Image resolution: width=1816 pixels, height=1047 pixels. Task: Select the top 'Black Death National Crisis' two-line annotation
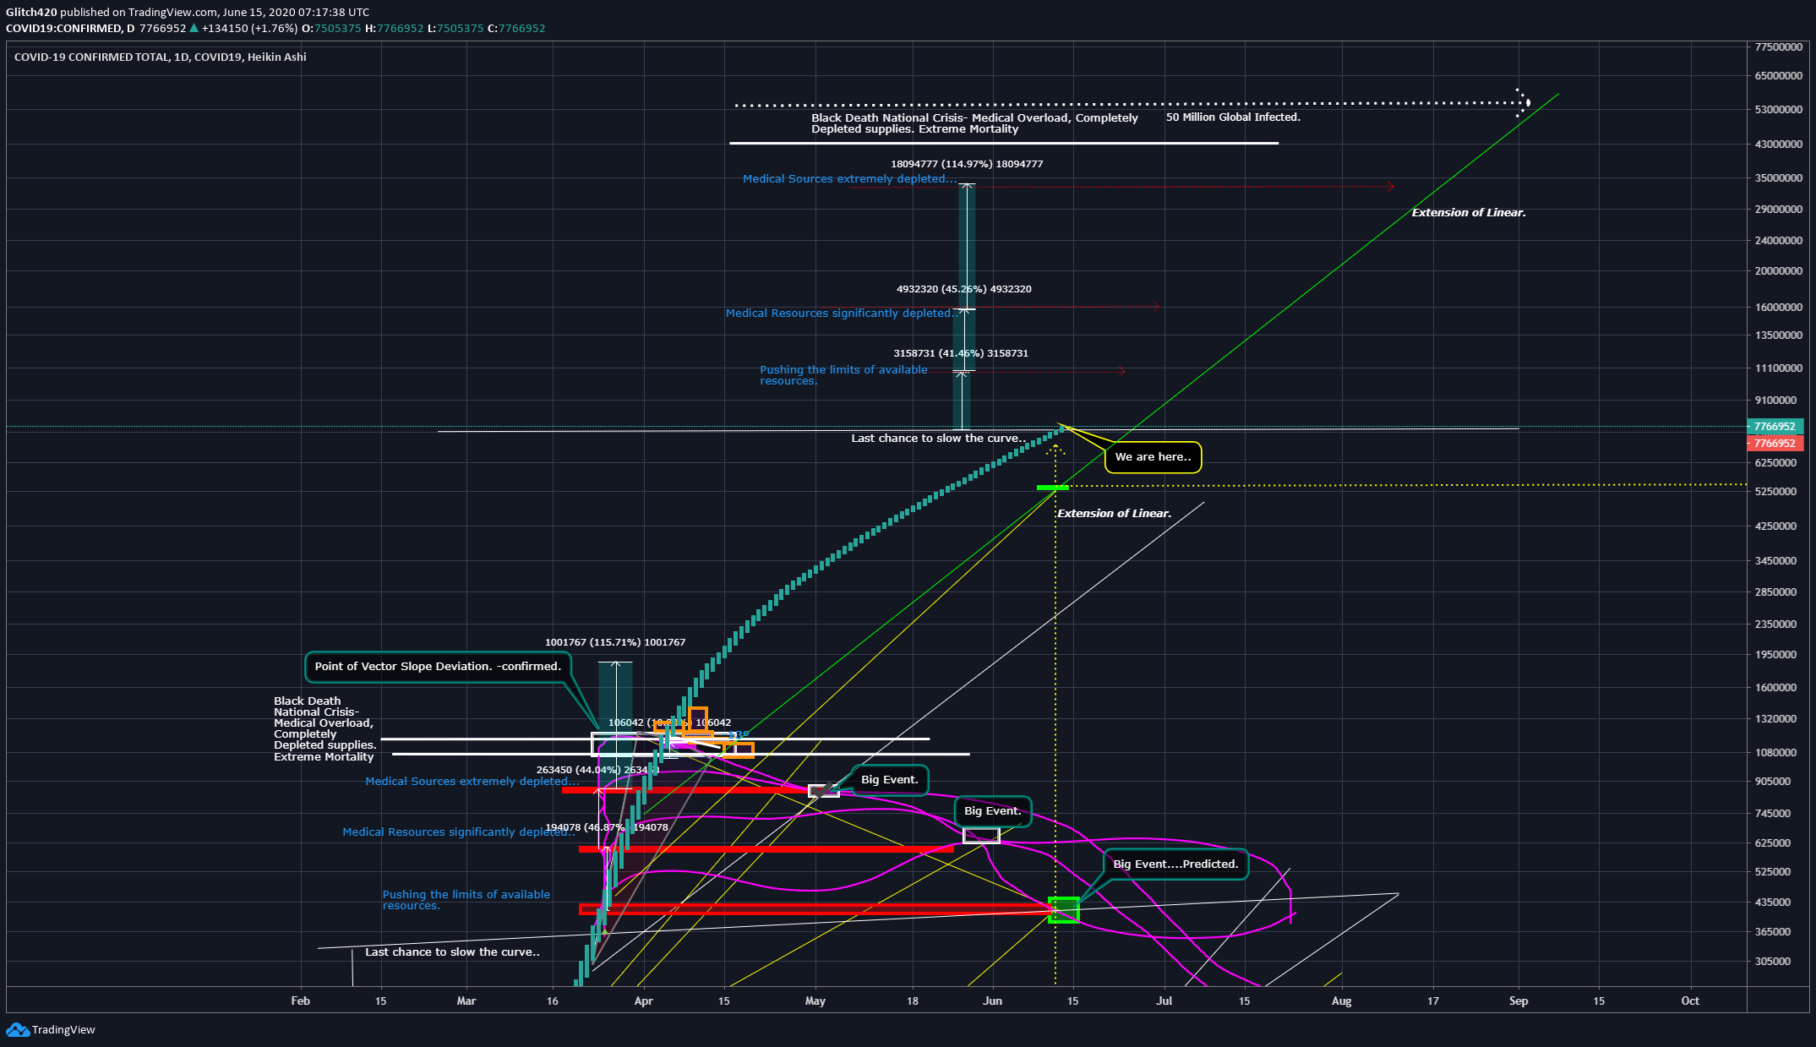point(974,123)
